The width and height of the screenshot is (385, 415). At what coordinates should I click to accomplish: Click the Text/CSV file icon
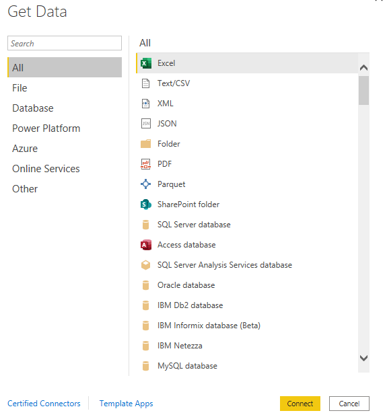pos(145,83)
